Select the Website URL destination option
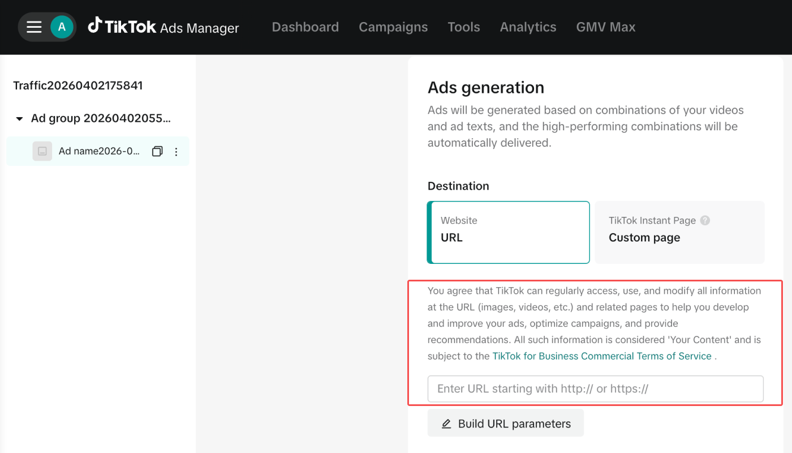This screenshot has height=453, width=792. pyautogui.click(x=508, y=232)
